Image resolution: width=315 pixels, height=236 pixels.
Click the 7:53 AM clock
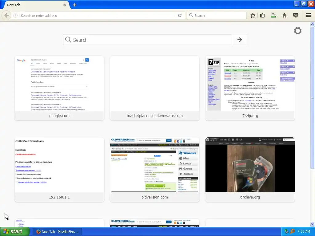point(304,231)
